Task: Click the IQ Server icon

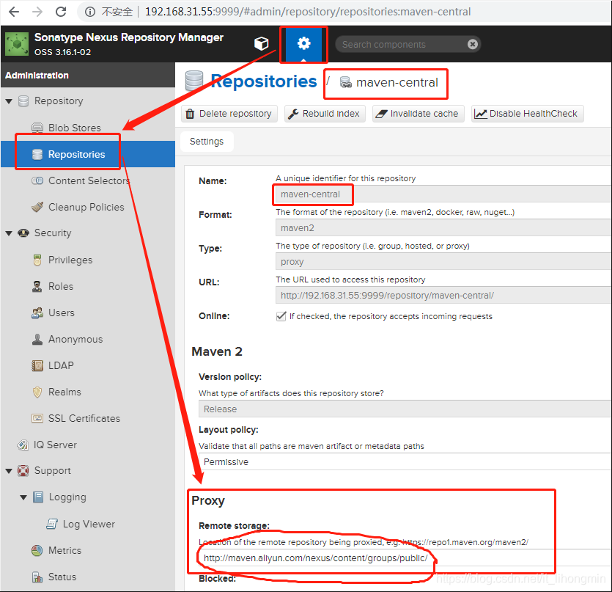Action: tap(23, 445)
